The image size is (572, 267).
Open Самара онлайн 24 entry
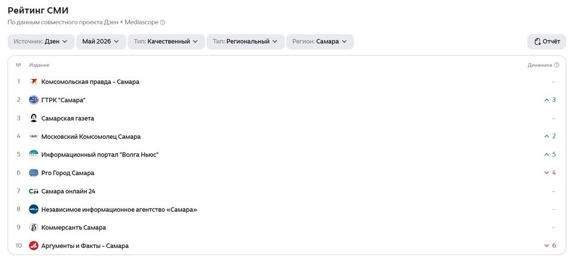pyautogui.click(x=68, y=191)
